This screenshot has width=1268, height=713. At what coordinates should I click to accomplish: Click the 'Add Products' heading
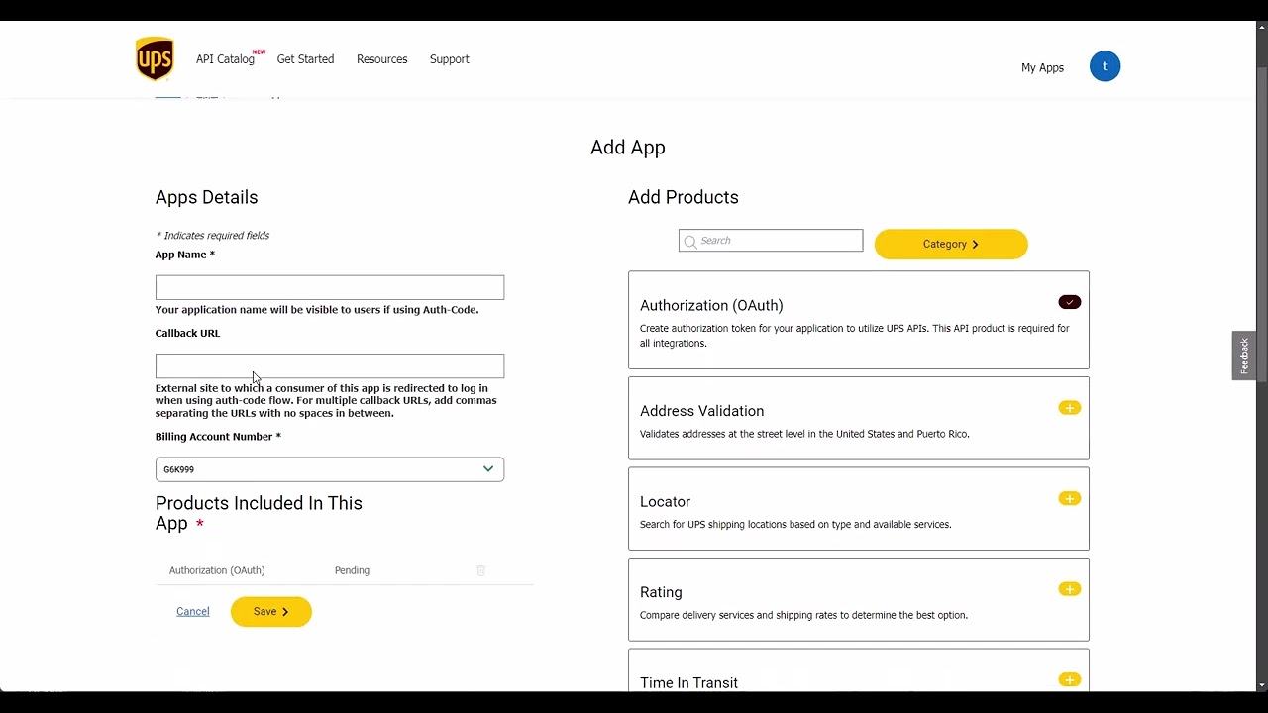pos(684,197)
